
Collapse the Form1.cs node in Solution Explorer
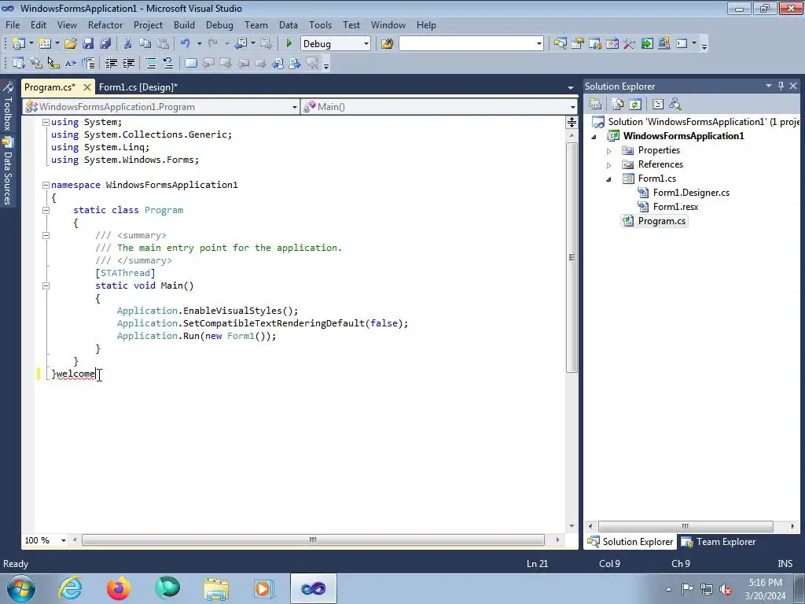pyautogui.click(x=609, y=179)
